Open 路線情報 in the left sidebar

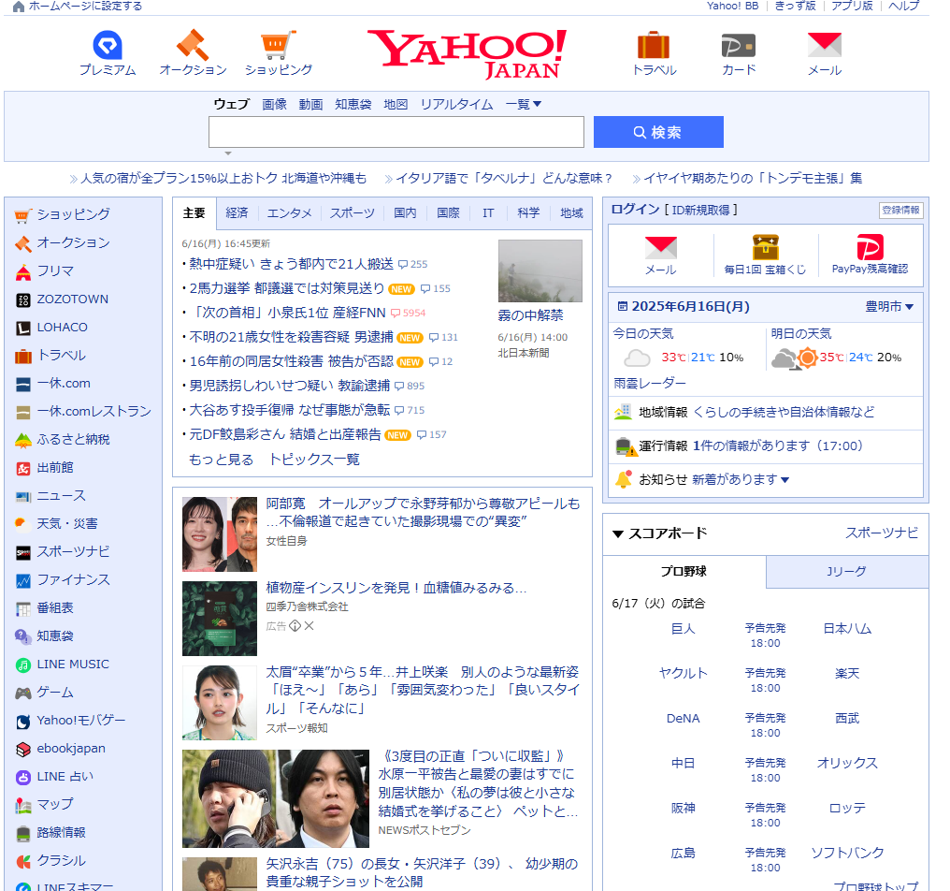point(61,832)
